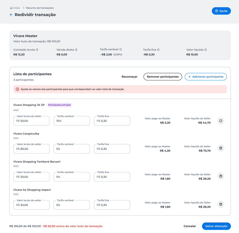Click Cancelar at the bottom
Image resolution: width=239 pixels, height=233 pixels.
click(x=190, y=226)
